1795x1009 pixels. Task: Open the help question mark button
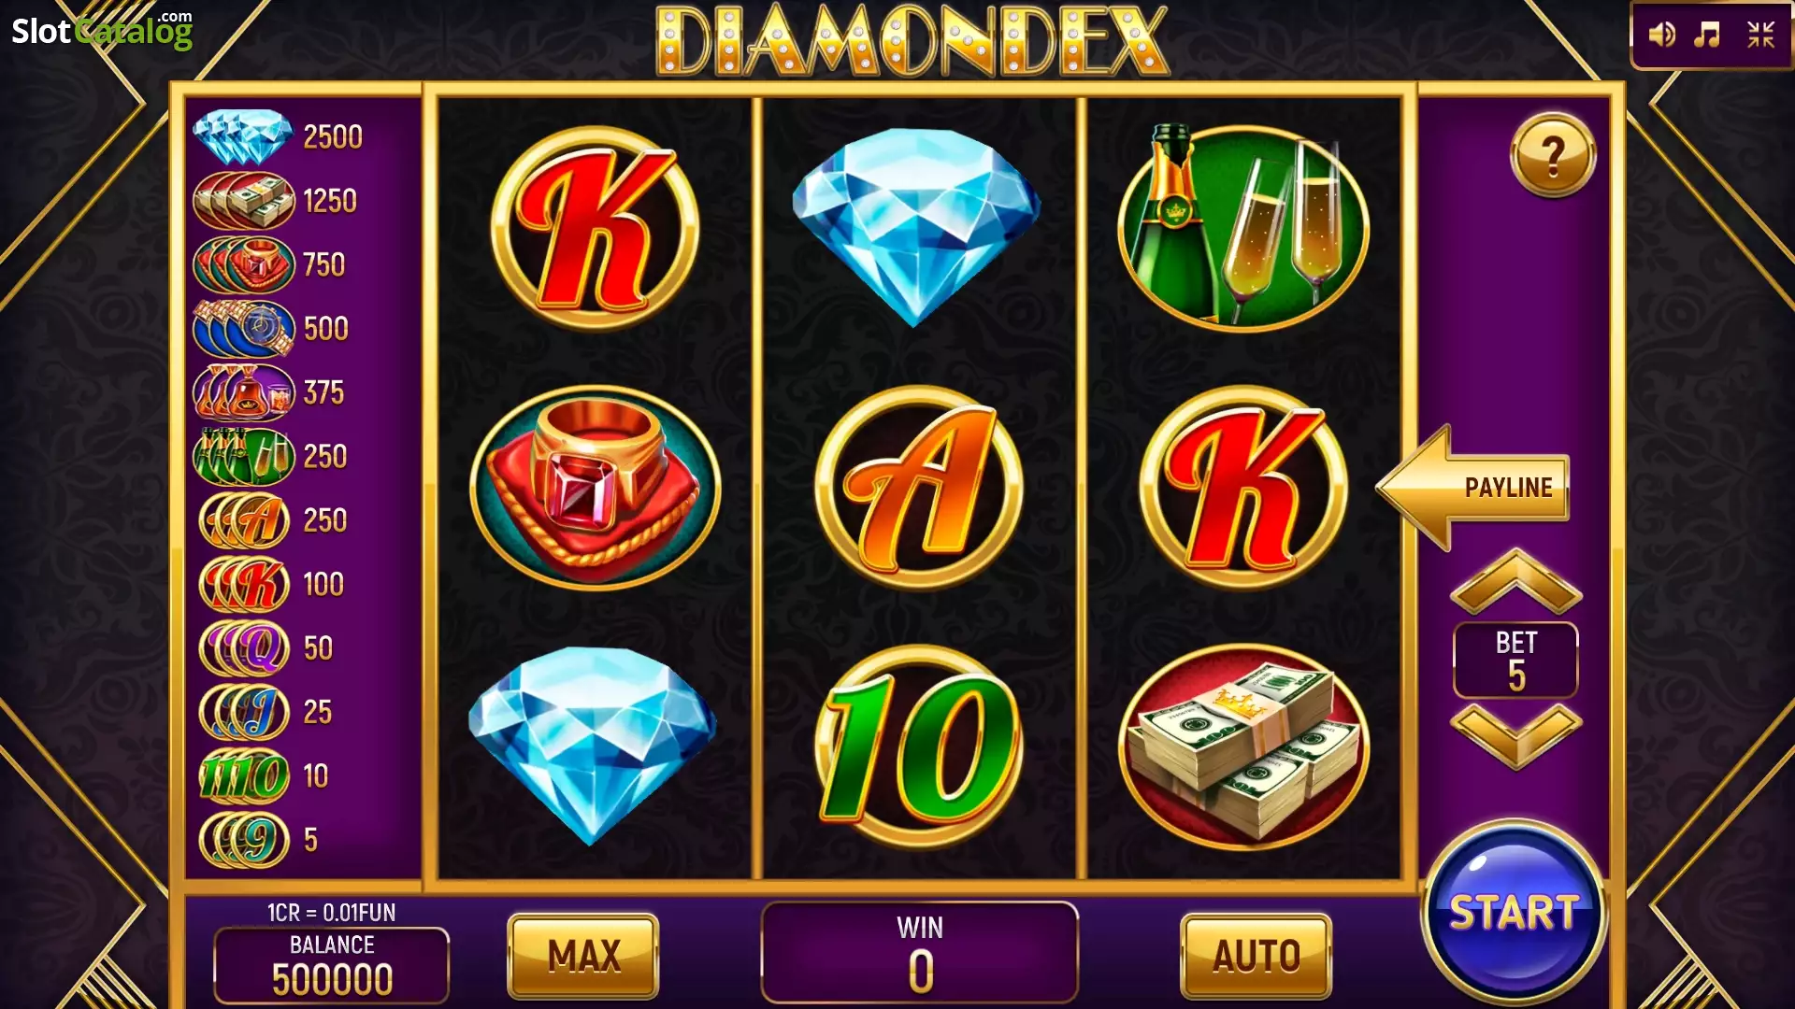(x=1553, y=155)
